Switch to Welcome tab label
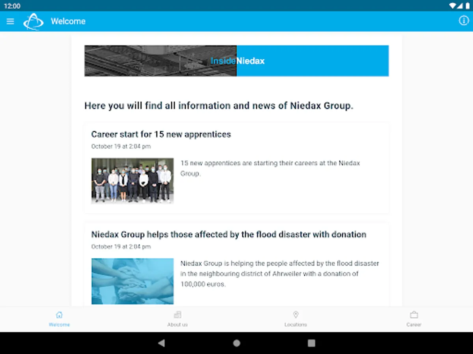The image size is (473, 354). tap(59, 324)
